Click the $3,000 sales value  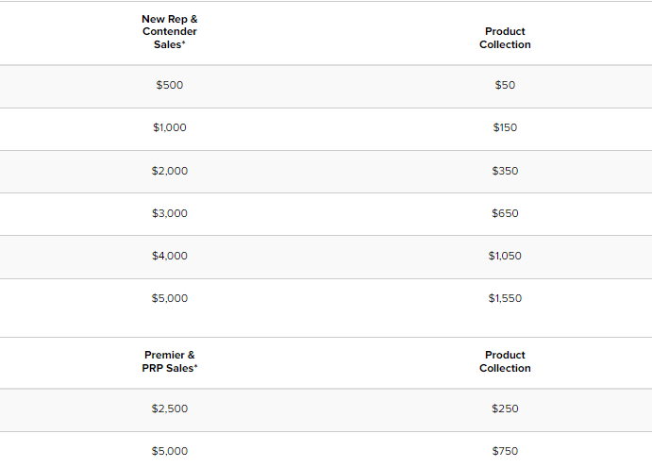point(170,213)
